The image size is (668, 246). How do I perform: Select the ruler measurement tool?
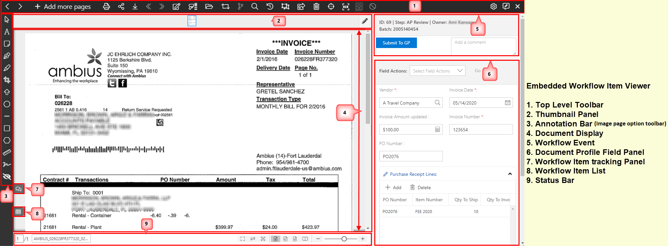7,153
